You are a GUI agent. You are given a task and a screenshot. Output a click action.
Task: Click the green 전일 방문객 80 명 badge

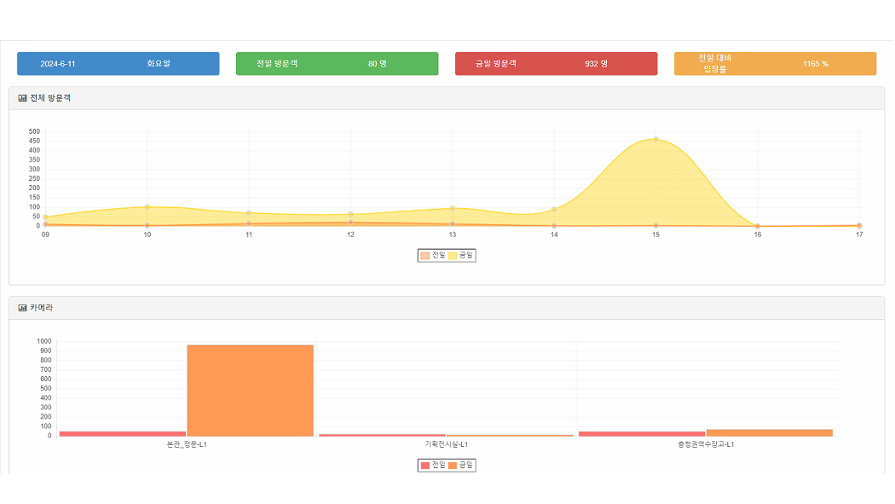coord(337,64)
